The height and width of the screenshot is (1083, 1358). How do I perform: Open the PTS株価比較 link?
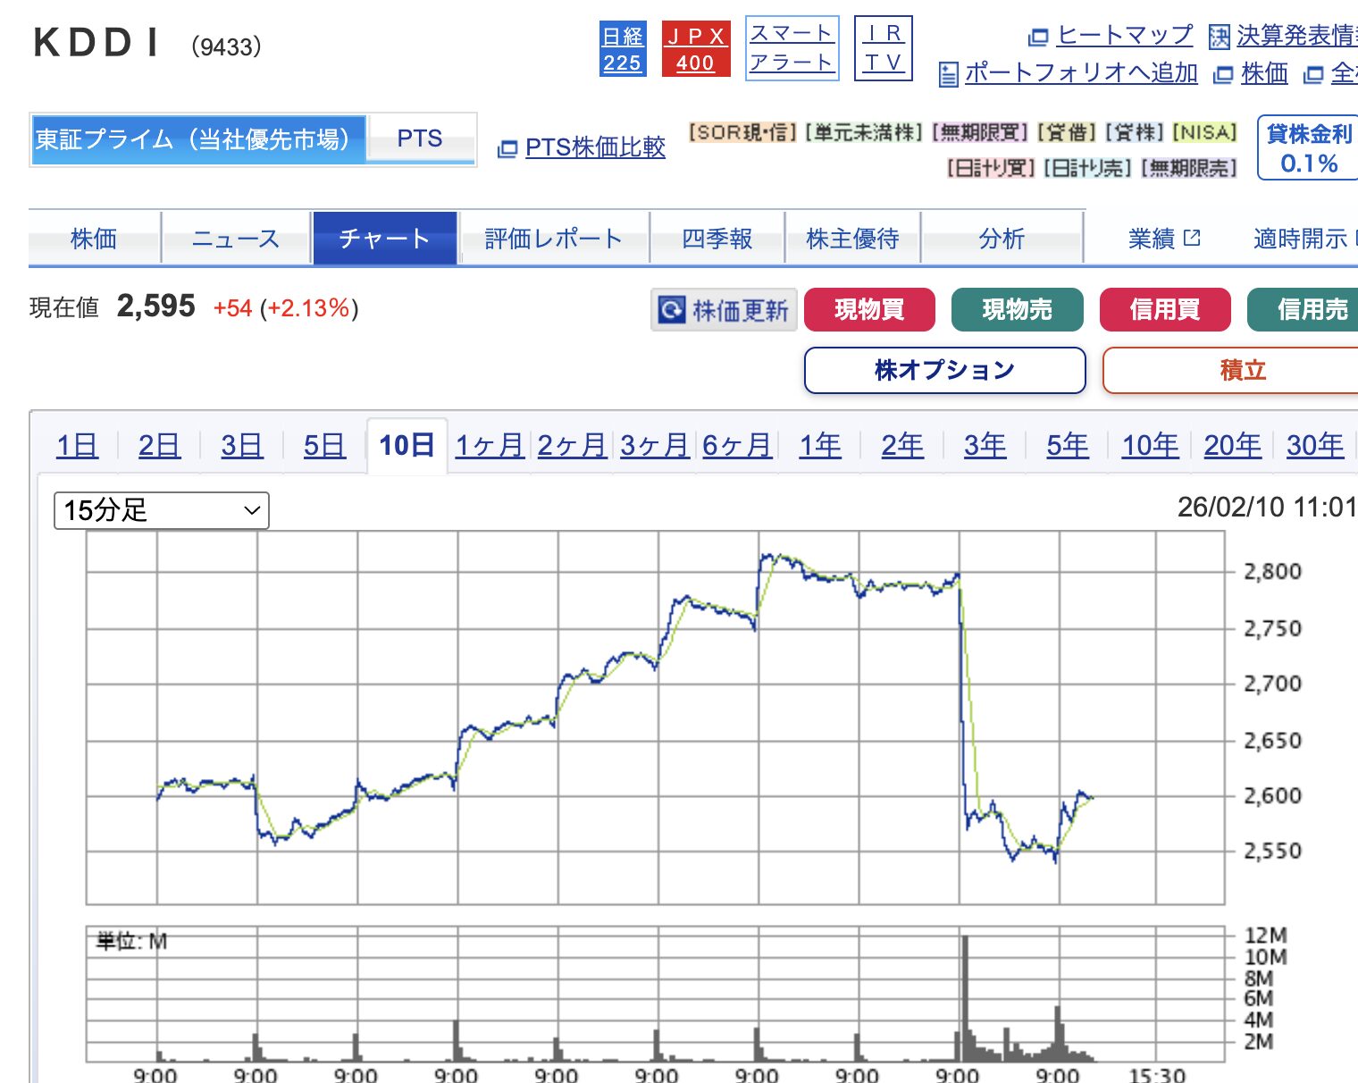click(x=595, y=147)
